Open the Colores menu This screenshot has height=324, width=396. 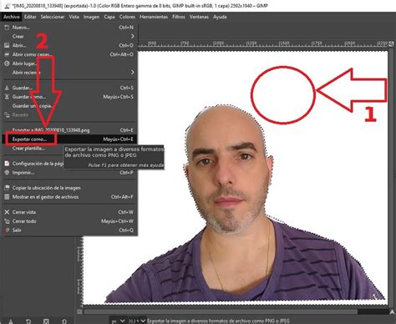tap(127, 17)
